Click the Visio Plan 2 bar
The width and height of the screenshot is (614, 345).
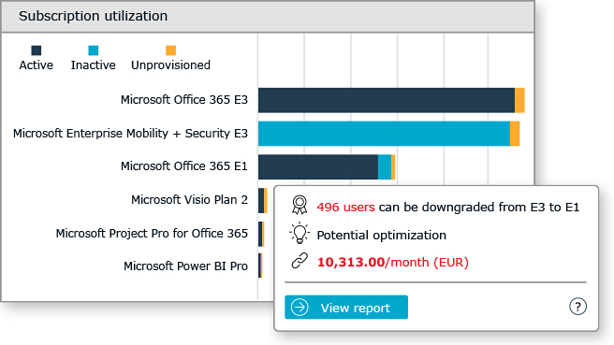[x=263, y=201]
